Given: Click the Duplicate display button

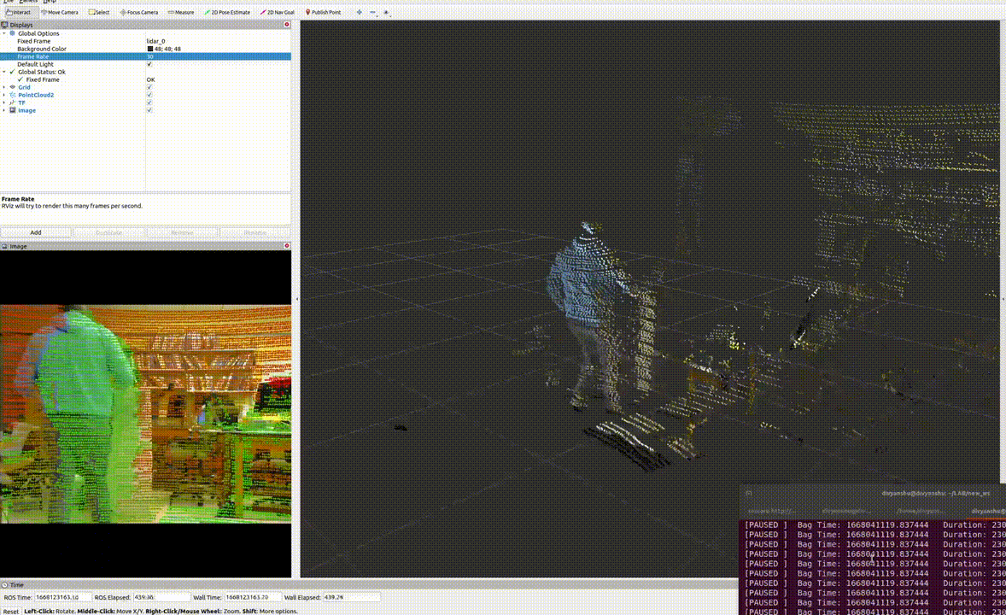Looking at the screenshot, I should tap(109, 232).
